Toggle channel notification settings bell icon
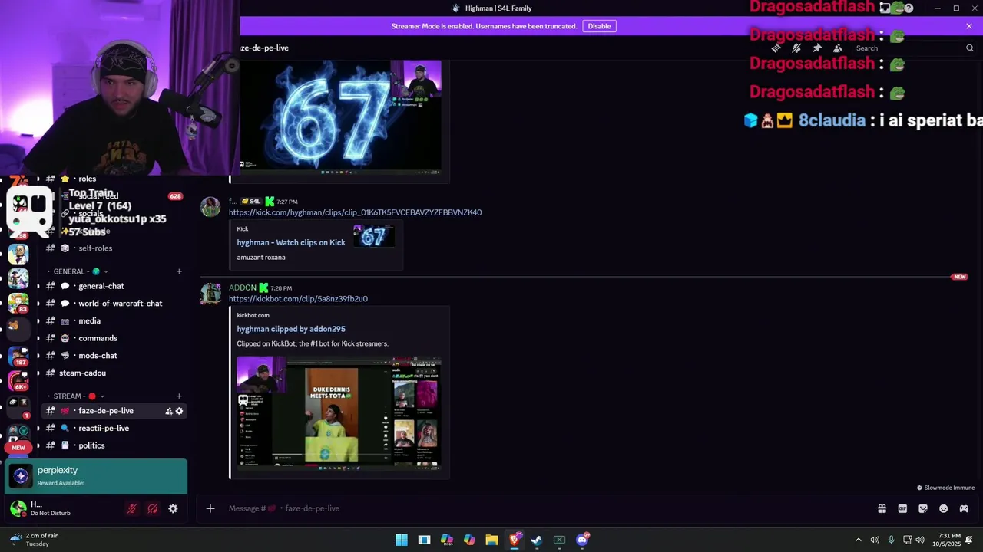Viewport: 983px width, 552px height. (x=796, y=48)
